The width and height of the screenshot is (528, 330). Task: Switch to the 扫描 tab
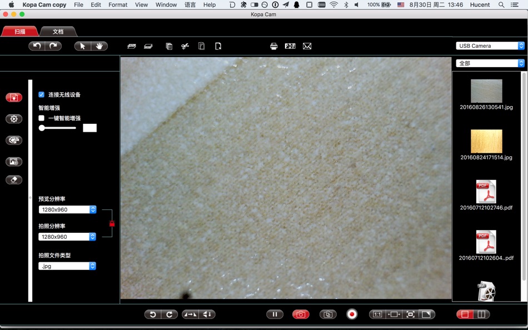(20, 31)
